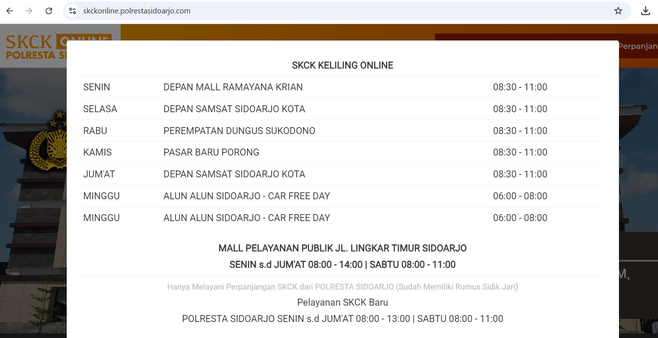The image size is (658, 338).
Task: Bookmark this page with the star icon
Action: 618,11
